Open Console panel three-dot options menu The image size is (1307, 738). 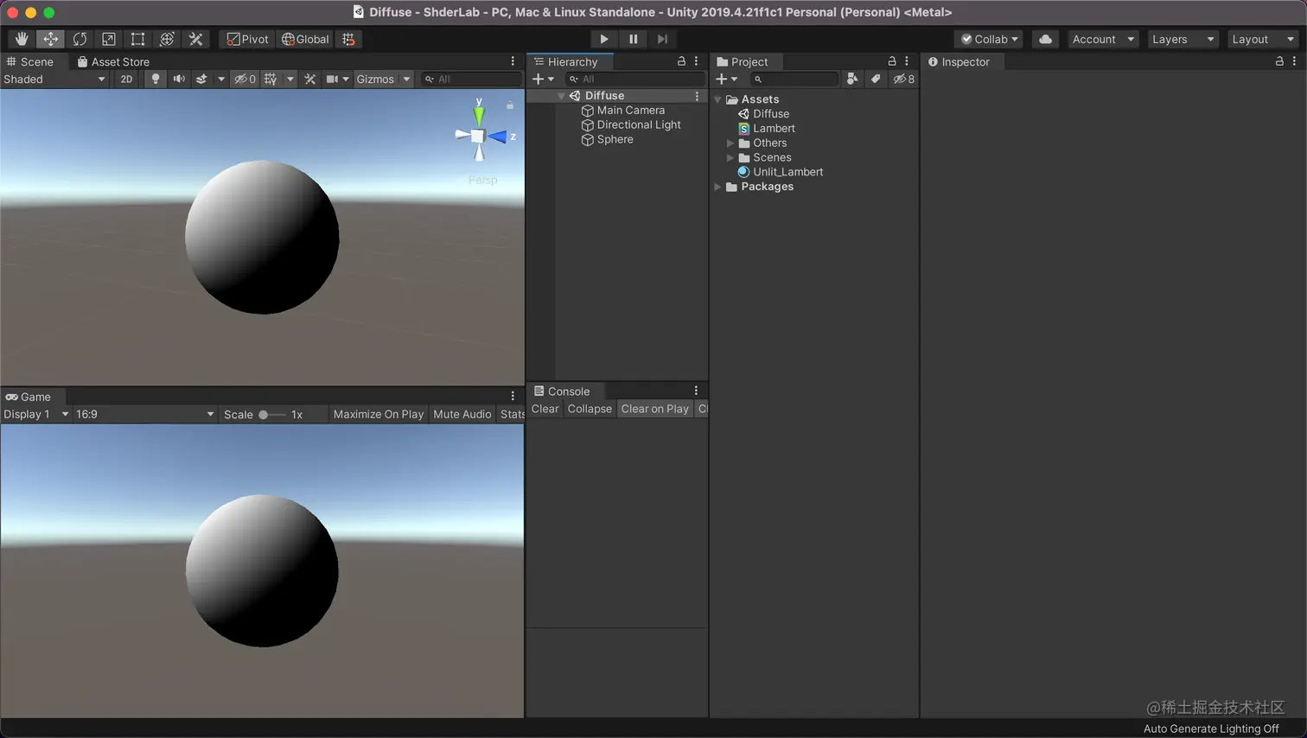696,391
